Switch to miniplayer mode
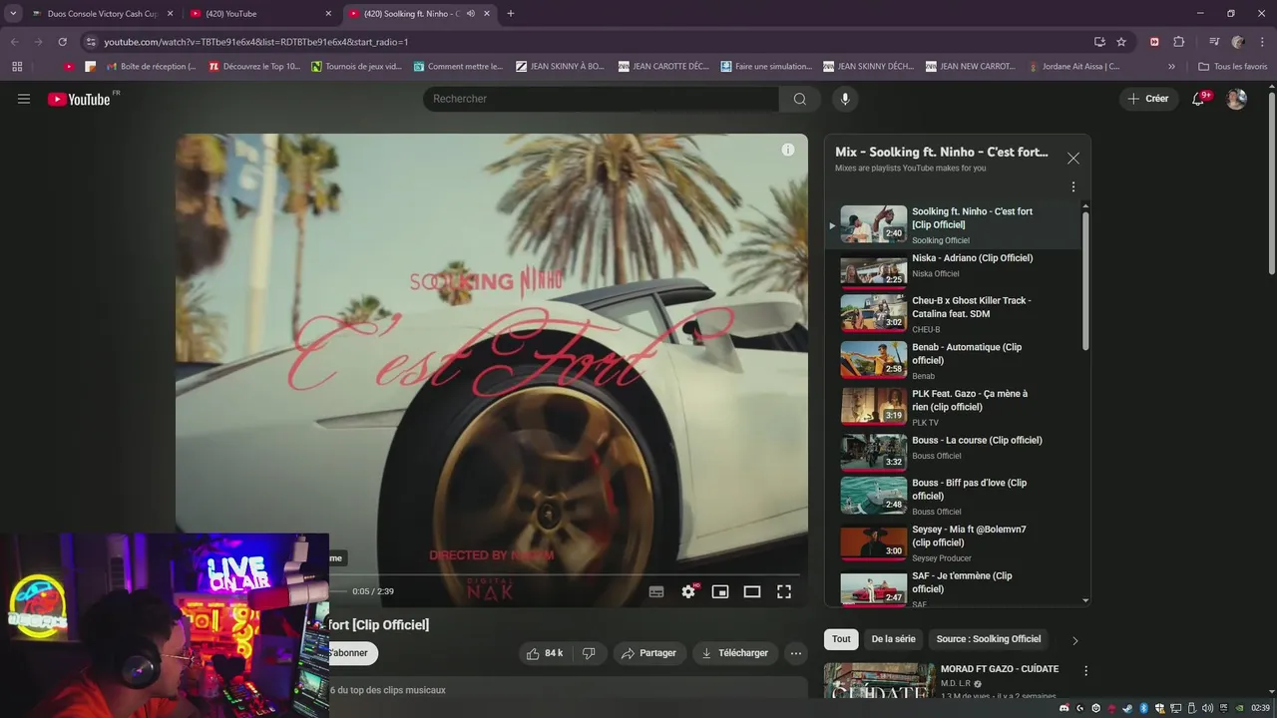Screen dimensions: 1277x718 pyautogui.click(x=720, y=591)
